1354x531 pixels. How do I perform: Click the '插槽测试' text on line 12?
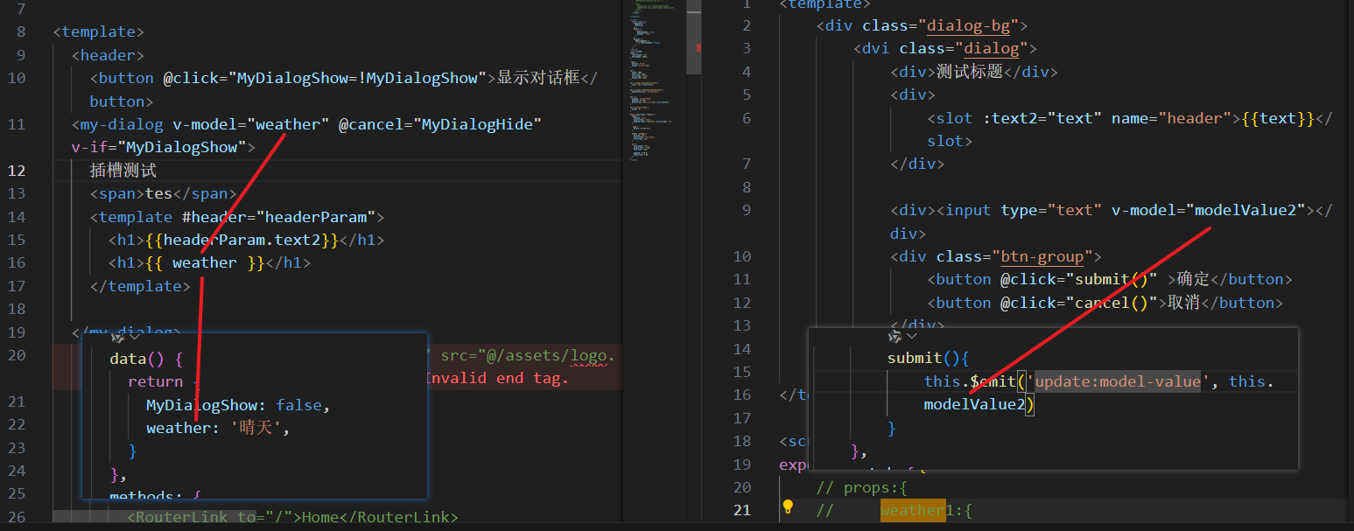click(x=123, y=170)
